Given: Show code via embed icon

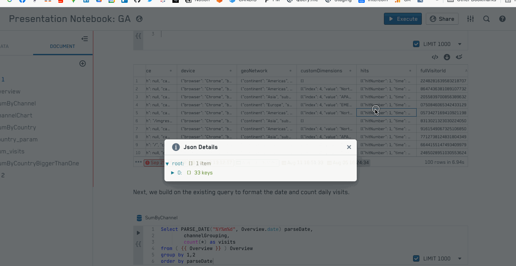Looking at the screenshot, I should (x=435, y=57).
